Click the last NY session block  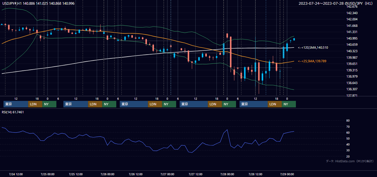[289, 104]
